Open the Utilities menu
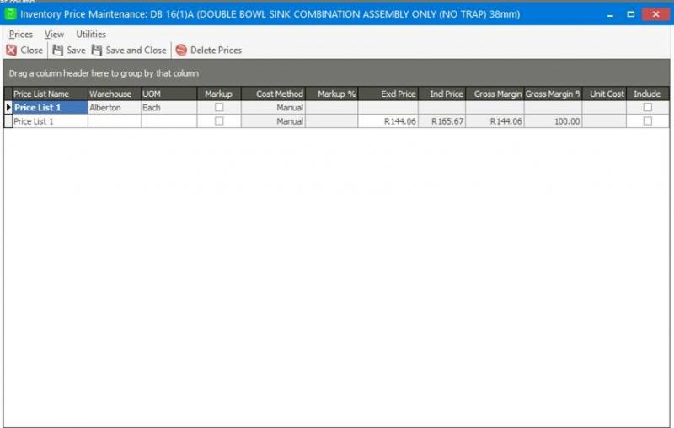Image resolution: width=674 pixels, height=428 pixels. (91, 35)
